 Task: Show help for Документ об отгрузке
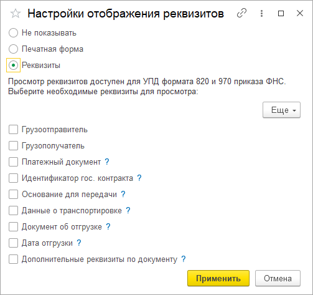click(x=108, y=226)
